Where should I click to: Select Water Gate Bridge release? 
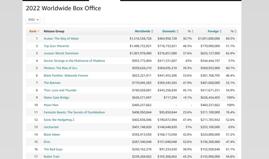pyautogui.click(x=56, y=98)
